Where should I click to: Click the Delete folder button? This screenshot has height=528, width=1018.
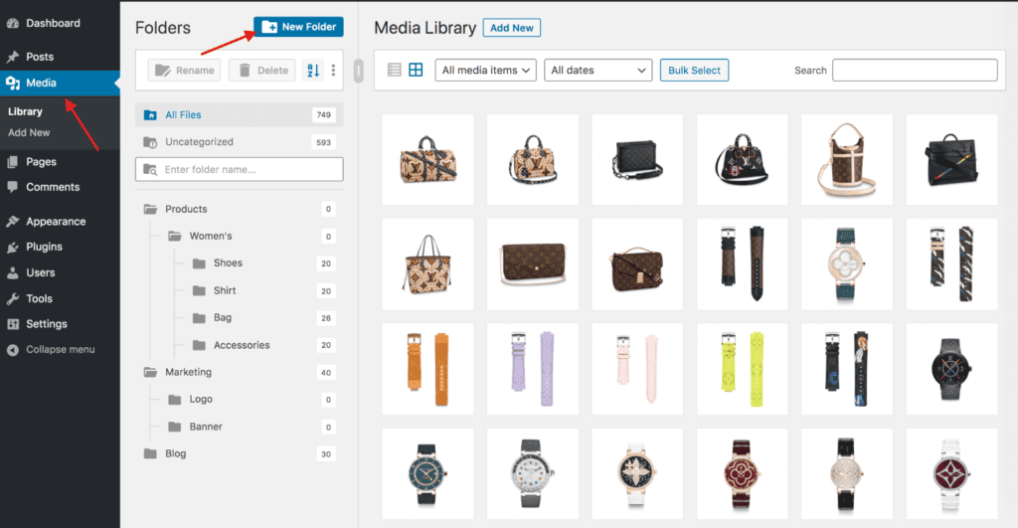point(262,71)
